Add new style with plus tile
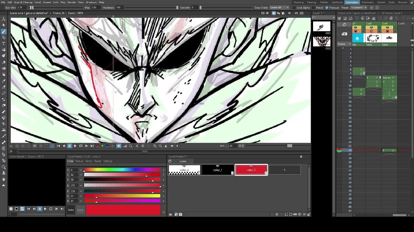Screen dimensions: 414x232 click(x=284, y=170)
